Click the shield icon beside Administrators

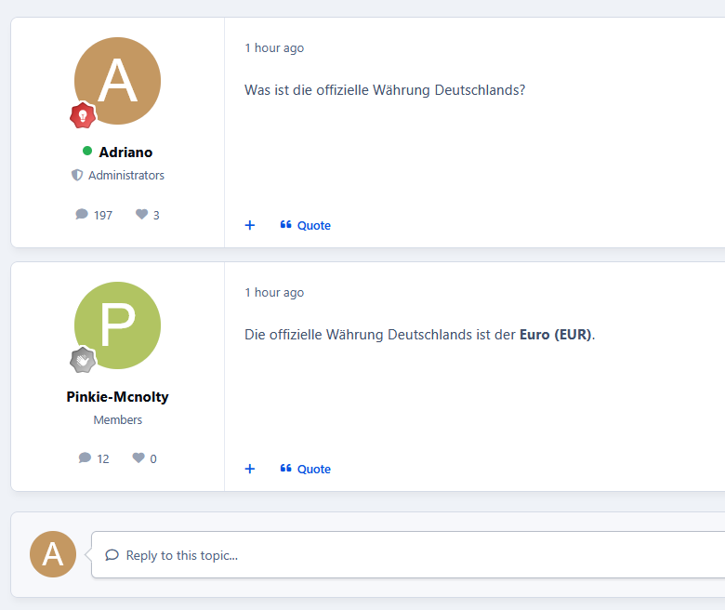[x=77, y=175]
